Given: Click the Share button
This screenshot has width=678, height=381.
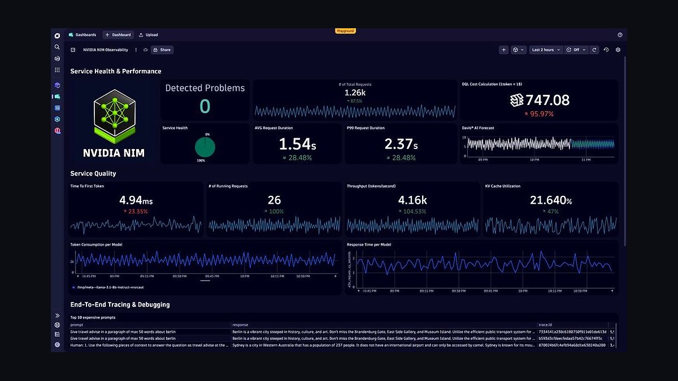Looking at the screenshot, I should click(162, 50).
